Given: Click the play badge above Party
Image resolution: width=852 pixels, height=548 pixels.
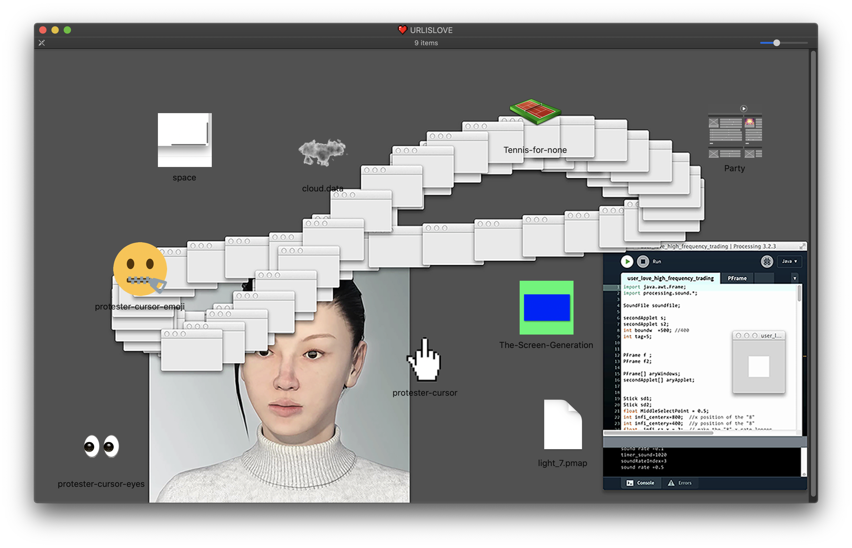Looking at the screenshot, I should pos(743,109).
